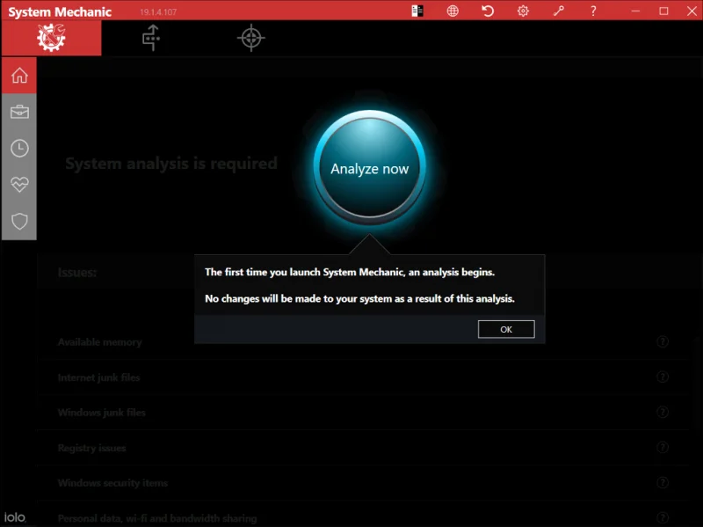Open the Toolbox briefcase sidebar icon
The height and width of the screenshot is (527, 703).
19,112
